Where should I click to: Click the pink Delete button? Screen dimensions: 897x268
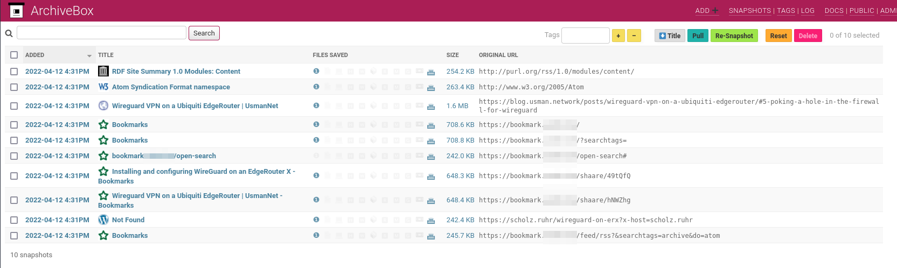click(x=808, y=36)
